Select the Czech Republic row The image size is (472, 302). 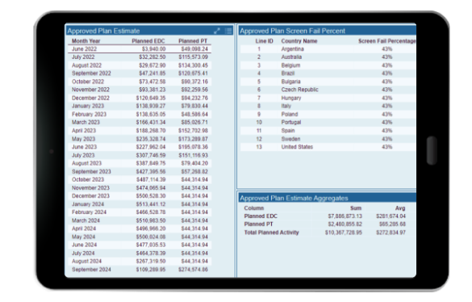click(x=328, y=90)
